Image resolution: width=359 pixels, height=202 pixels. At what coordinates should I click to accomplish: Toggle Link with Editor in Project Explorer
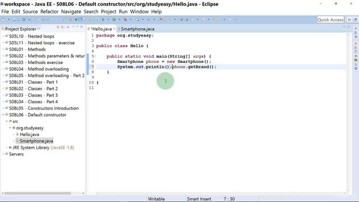tap(62, 27)
